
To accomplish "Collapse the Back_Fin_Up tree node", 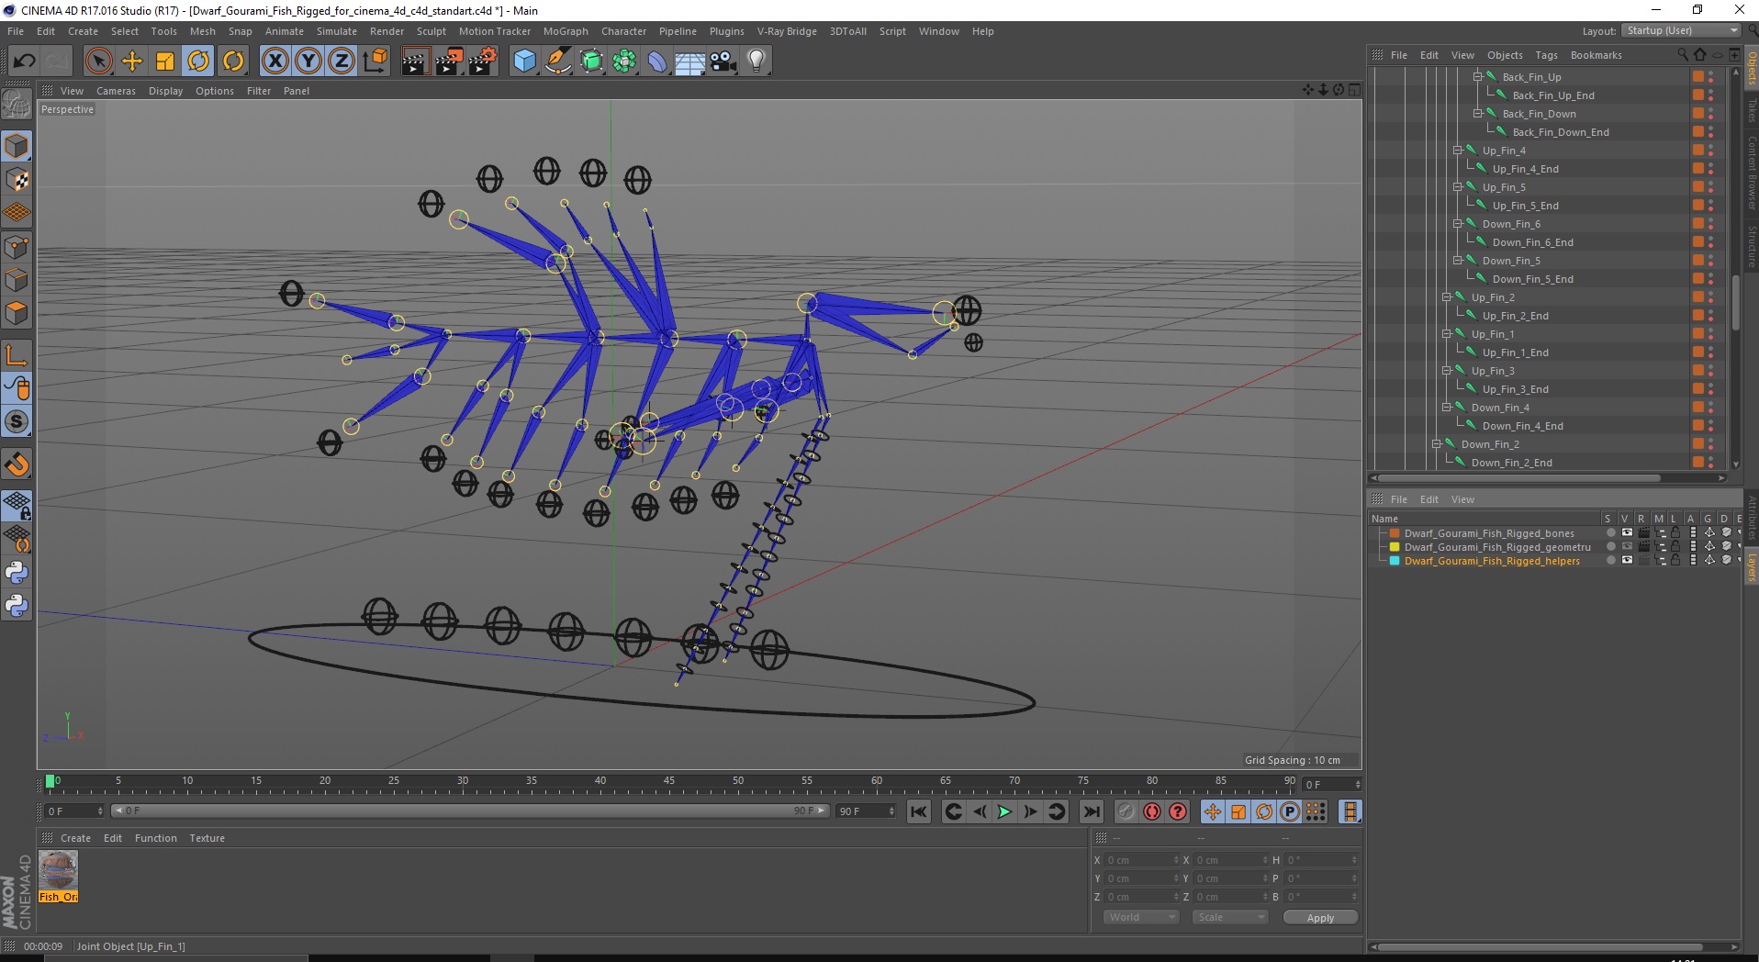I will (x=1478, y=77).
